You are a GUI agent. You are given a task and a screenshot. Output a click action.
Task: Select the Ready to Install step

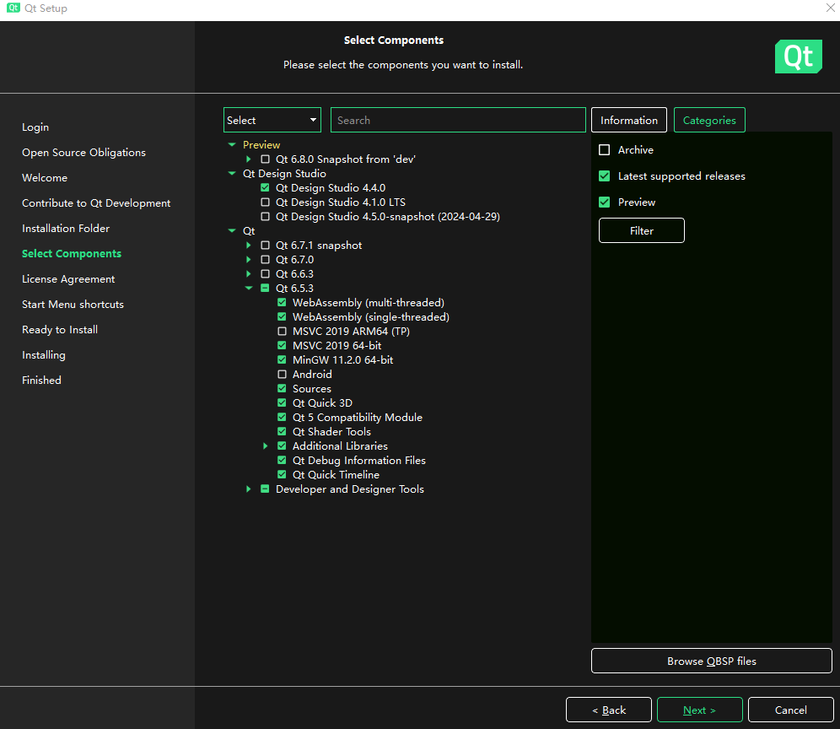coord(60,330)
